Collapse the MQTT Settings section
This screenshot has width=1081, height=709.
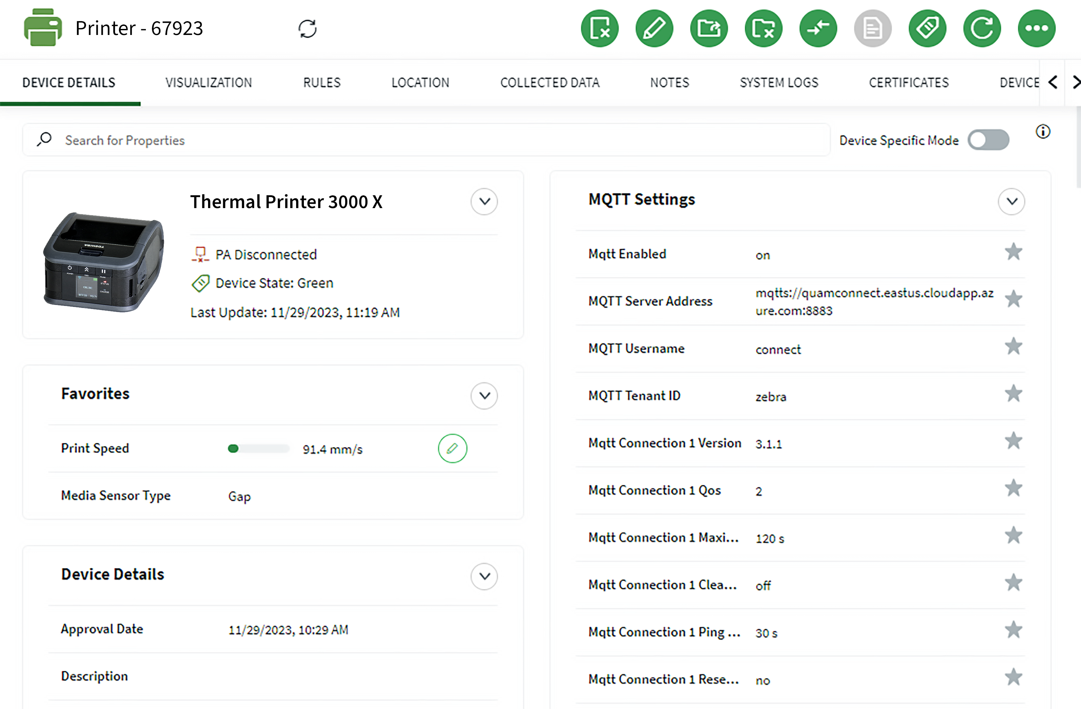pos(1011,201)
